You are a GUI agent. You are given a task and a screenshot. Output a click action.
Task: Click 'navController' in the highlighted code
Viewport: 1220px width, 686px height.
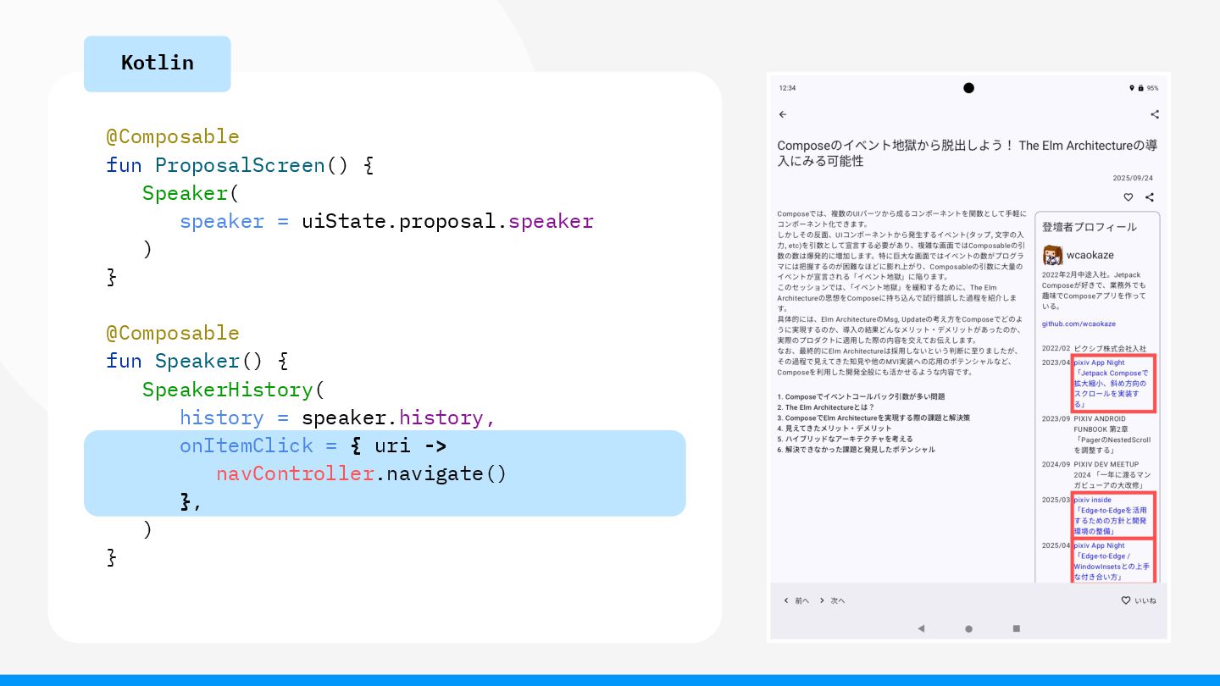(x=295, y=473)
